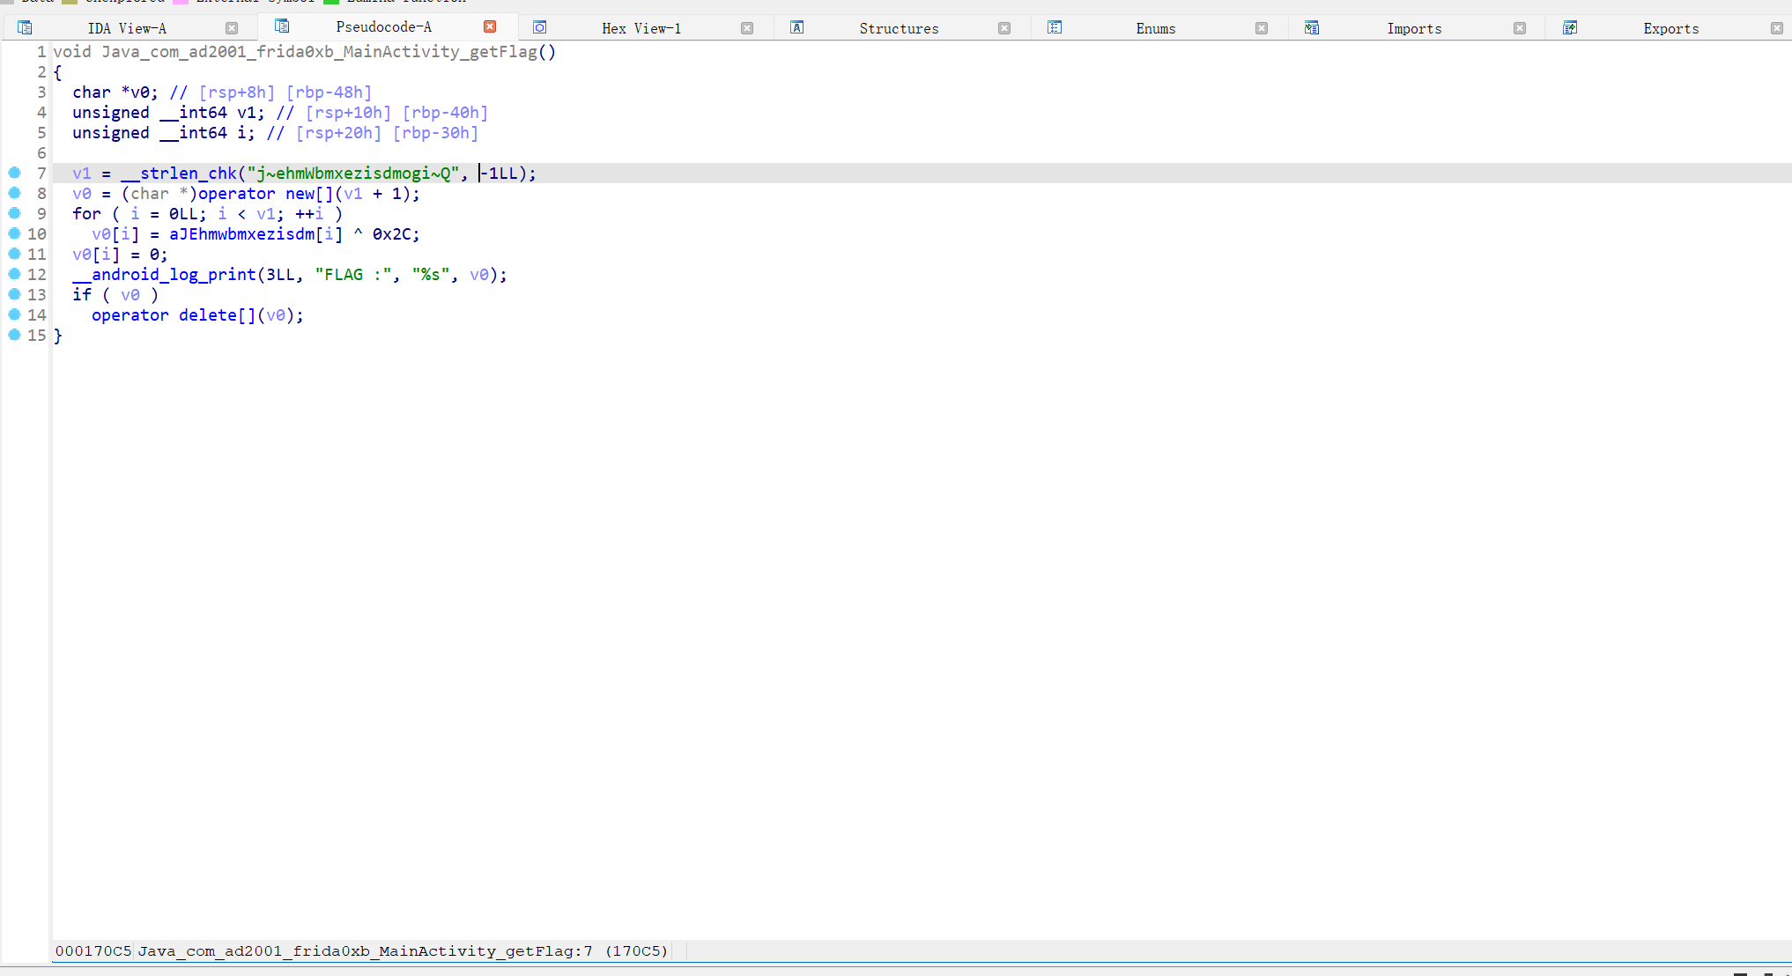Select the string "j~ehmWbmxezisdmogi~Q"

click(x=353, y=174)
